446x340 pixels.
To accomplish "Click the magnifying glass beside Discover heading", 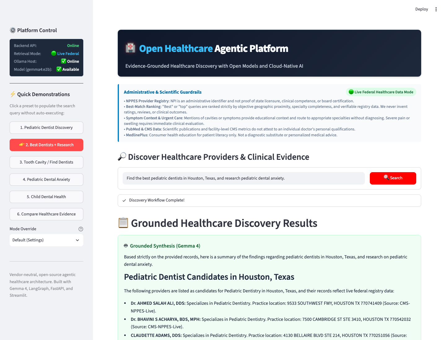I will coord(122,157).
